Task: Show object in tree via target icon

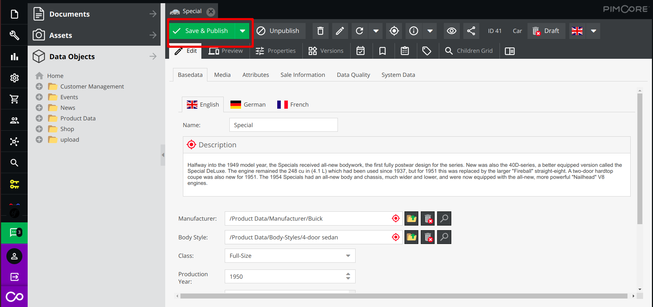Action: (394, 31)
